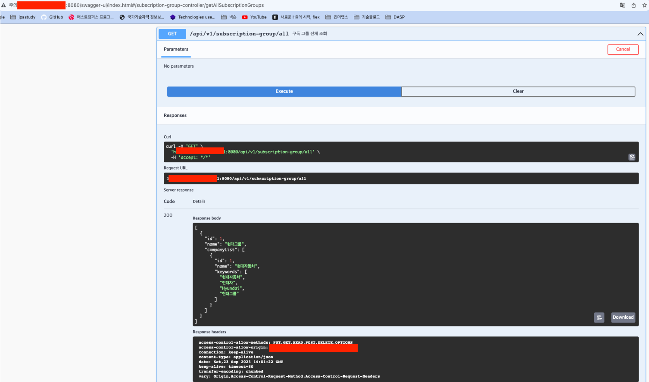This screenshot has width=649, height=382.
Task: Click the "keywords" key in response
Action: [228, 272]
